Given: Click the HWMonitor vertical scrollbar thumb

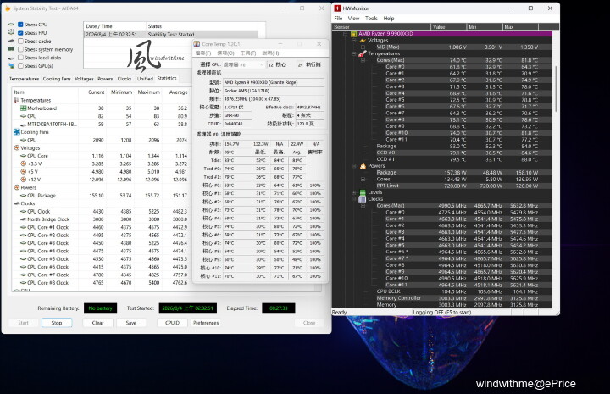Looking at the screenshot, I should coord(556,90).
